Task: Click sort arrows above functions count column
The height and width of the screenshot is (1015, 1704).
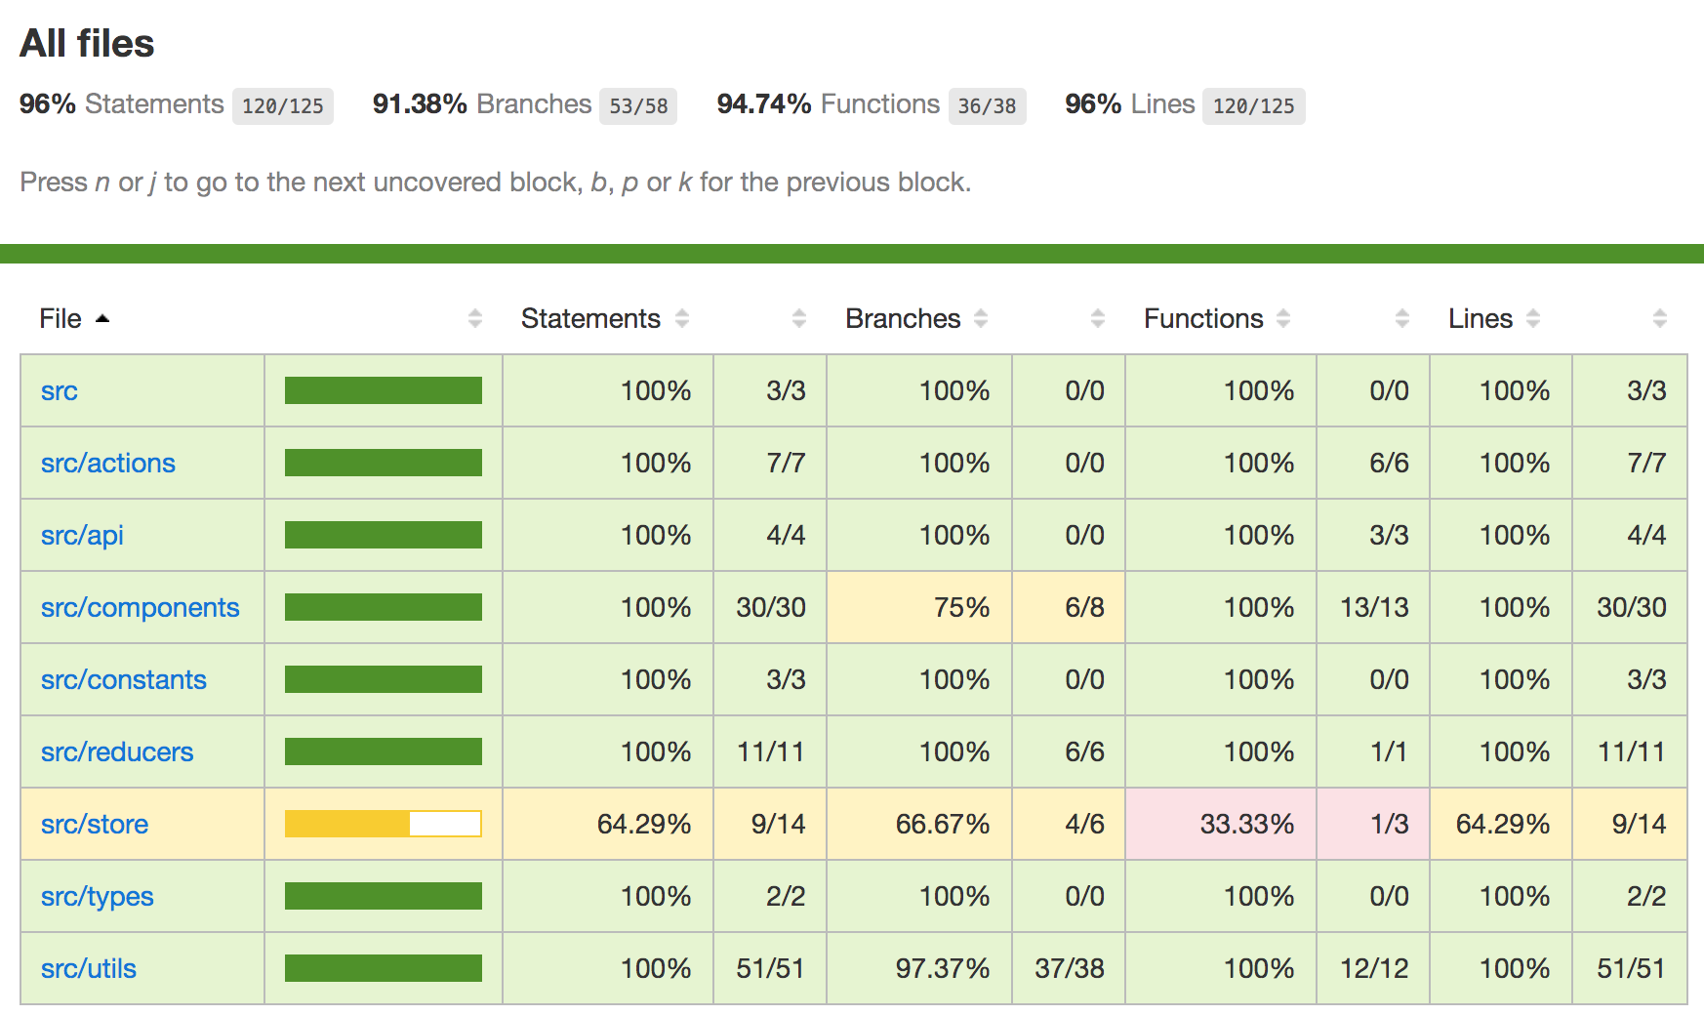Action: point(1402,319)
